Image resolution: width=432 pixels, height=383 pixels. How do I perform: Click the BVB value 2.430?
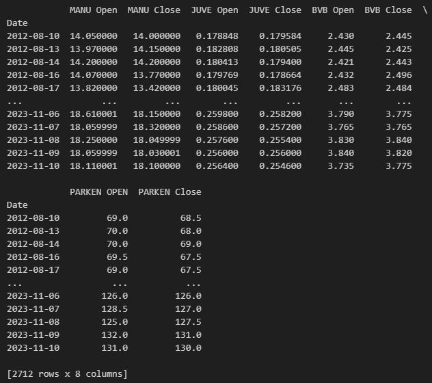(x=341, y=36)
